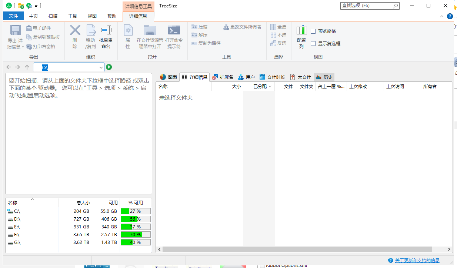Toggle Show checkboxes (显示复选框) option
This screenshot has height=268, width=457.
coord(313,43)
